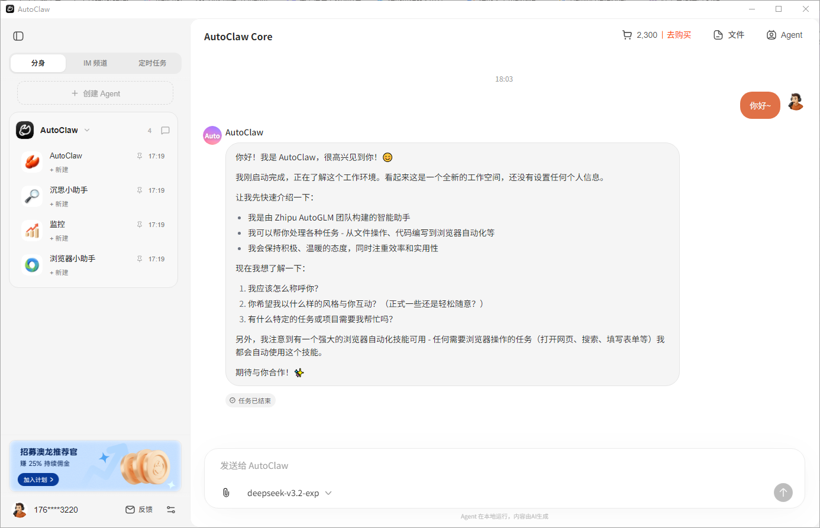Minimize the AutoClaw window
Viewport: 820px width, 528px height.
click(x=752, y=9)
